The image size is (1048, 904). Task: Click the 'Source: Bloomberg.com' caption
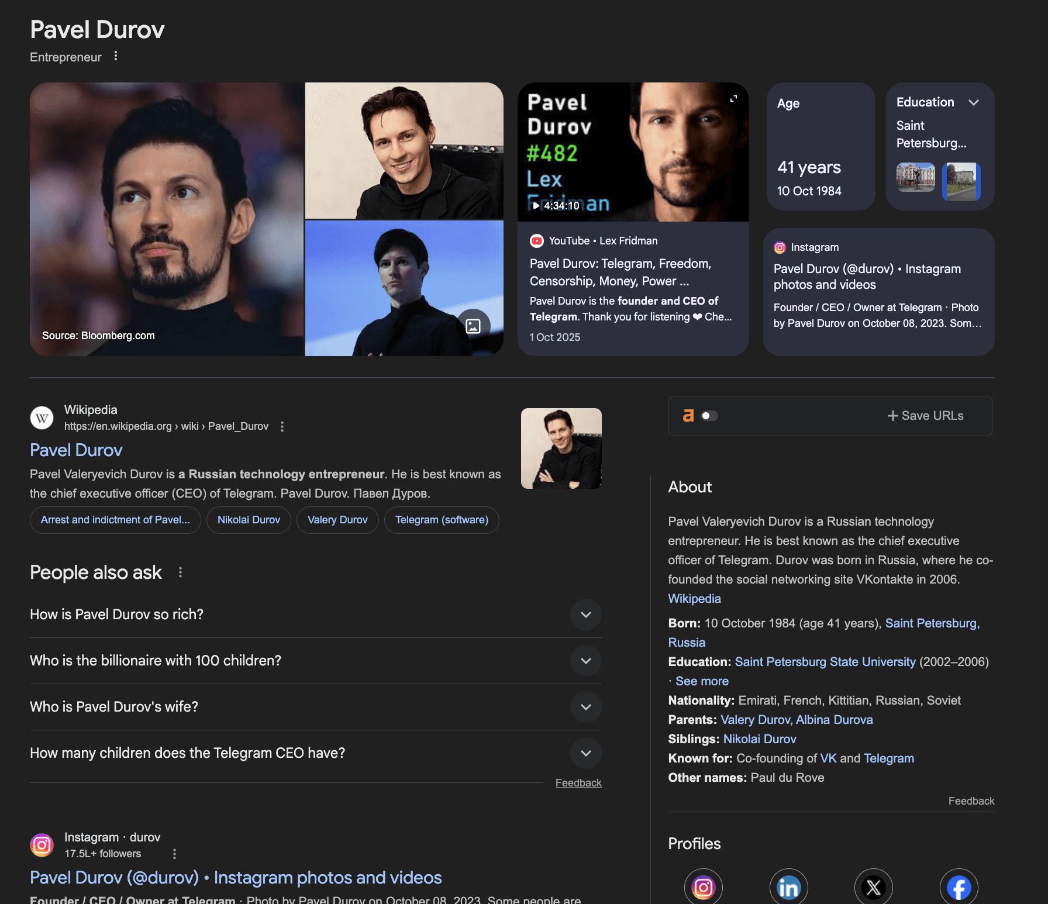[x=98, y=336]
